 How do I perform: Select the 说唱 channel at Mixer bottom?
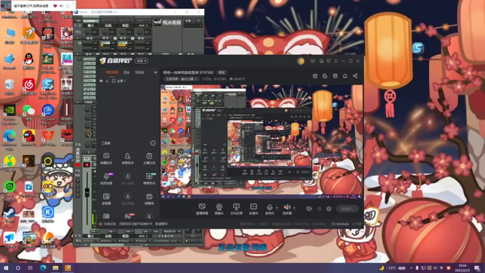click(108, 236)
